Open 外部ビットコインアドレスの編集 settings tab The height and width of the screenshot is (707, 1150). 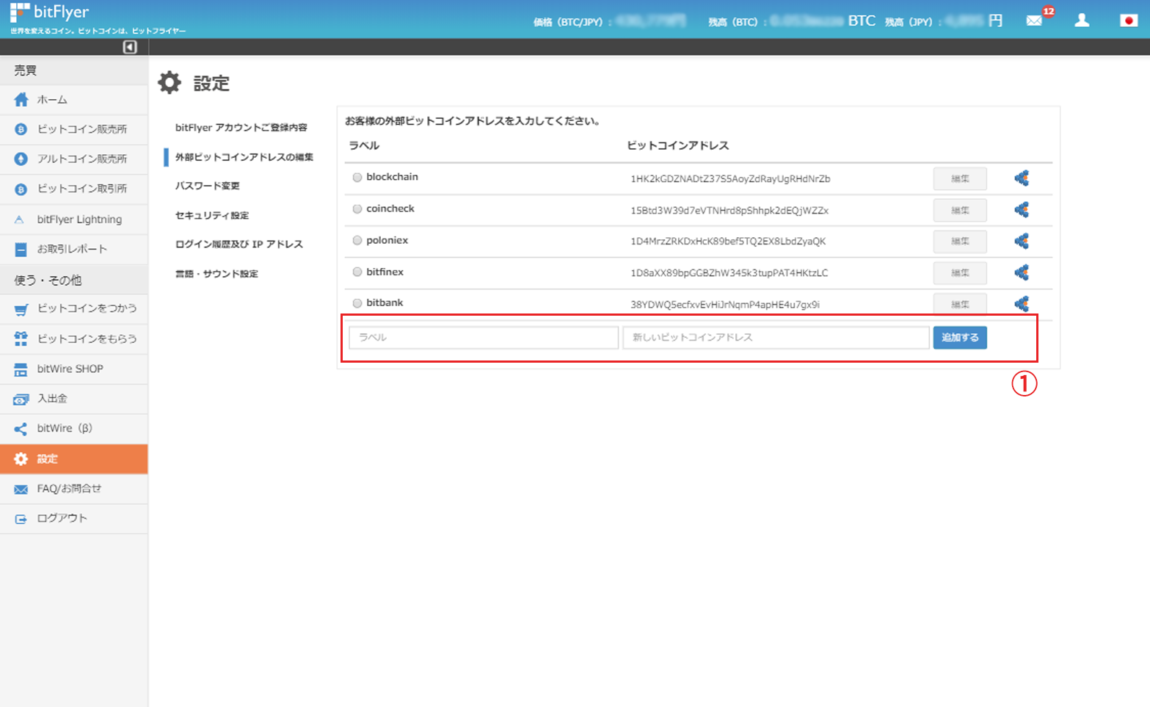pyautogui.click(x=244, y=157)
